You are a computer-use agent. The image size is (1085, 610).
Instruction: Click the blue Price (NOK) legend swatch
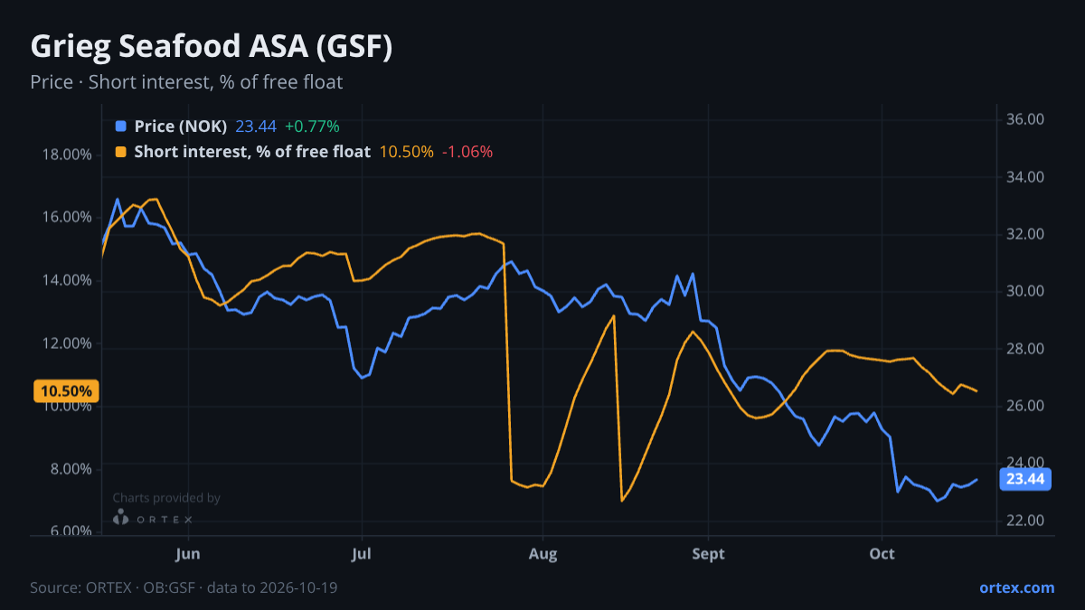click(x=121, y=127)
